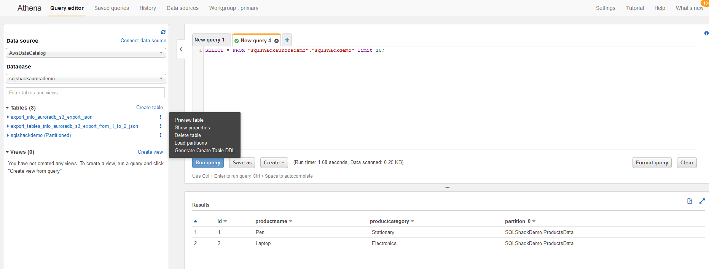Download results file icon

pyautogui.click(x=690, y=201)
